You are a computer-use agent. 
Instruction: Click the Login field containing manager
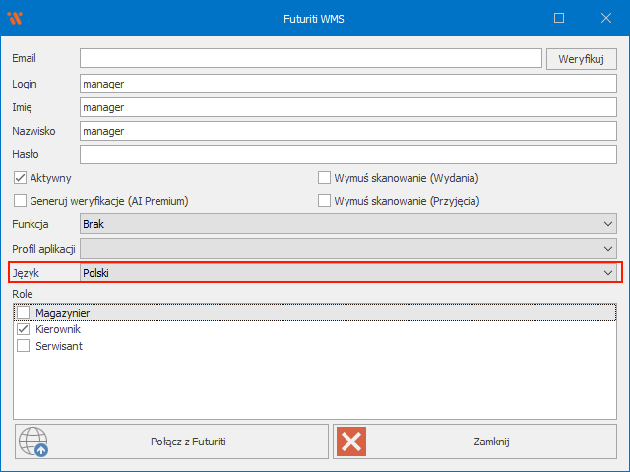347,84
